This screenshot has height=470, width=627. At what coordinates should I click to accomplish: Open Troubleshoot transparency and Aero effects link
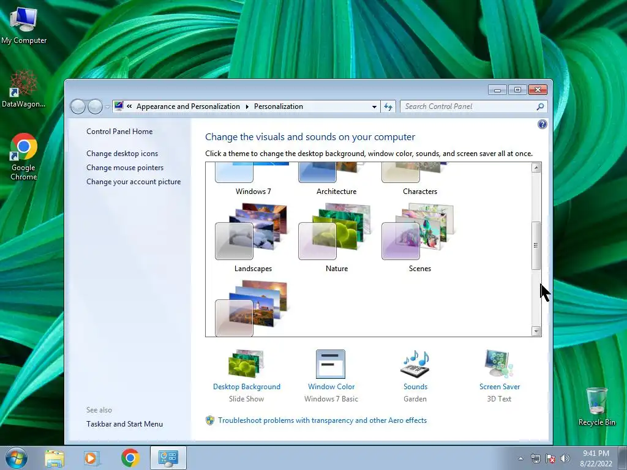[x=322, y=420]
